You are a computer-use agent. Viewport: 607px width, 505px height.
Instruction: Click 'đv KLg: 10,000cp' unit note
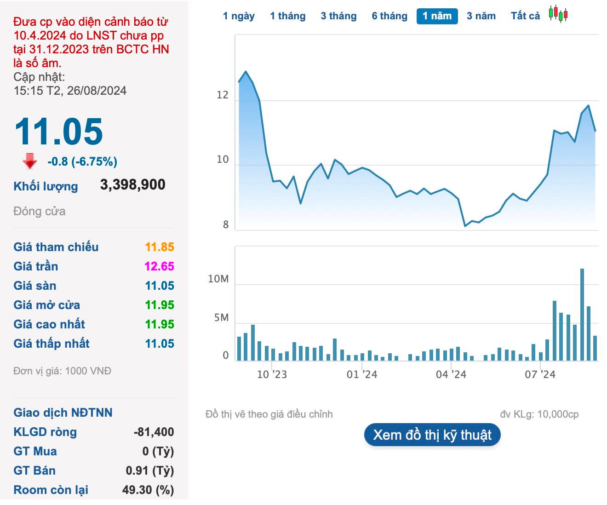pyautogui.click(x=539, y=414)
